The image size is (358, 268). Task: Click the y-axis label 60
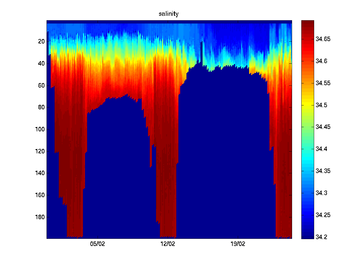click(41, 85)
